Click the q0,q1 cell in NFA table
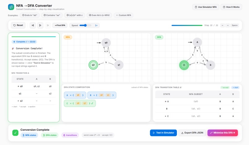 click(x=36, y=86)
